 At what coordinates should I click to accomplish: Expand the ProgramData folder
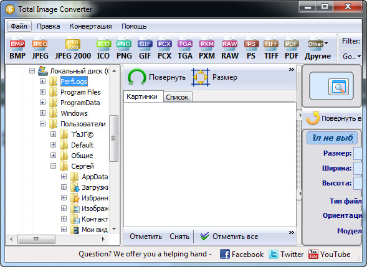[x=42, y=103]
